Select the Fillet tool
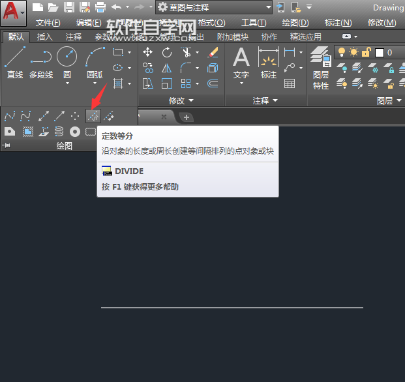The image size is (405, 382). 186,68
